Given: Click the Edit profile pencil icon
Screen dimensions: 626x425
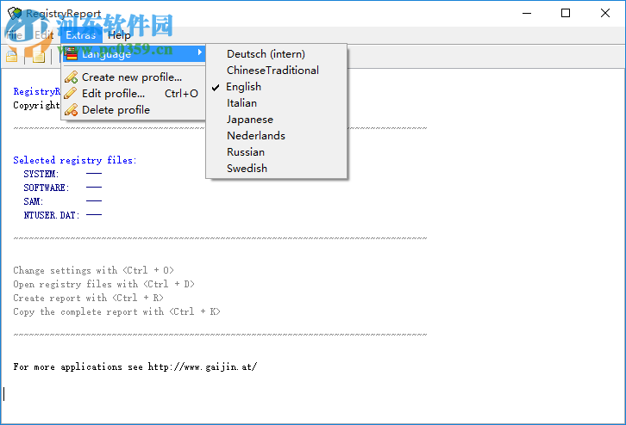Looking at the screenshot, I should tap(71, 93).
